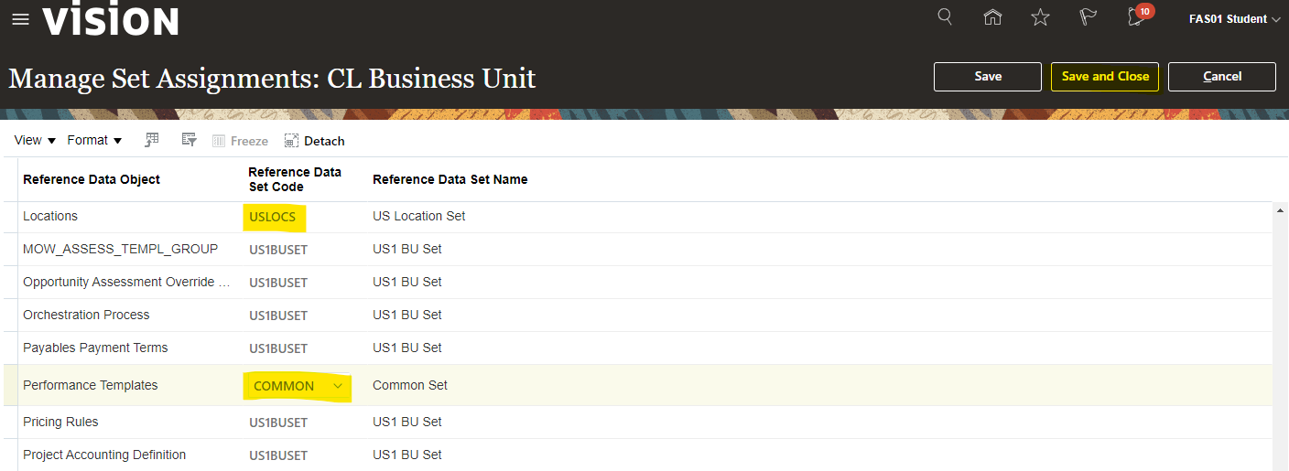
Task: Open the View menu
Action: (x=35, y=140)
